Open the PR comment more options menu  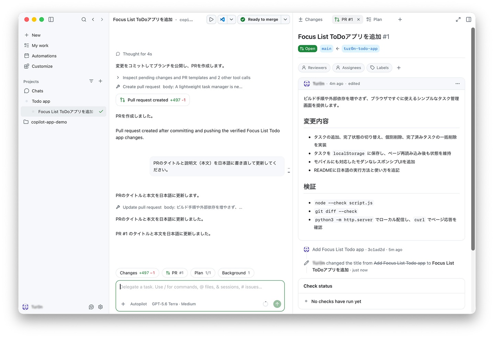pos(457,84)
